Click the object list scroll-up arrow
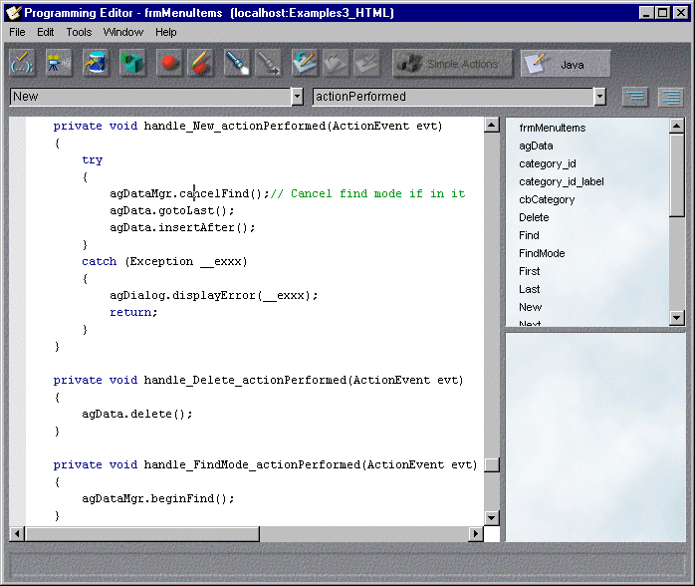This screenshot has height=586, width=695. (676, 126)
